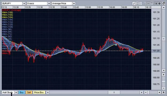Click the WMA (120) legend entry

click(x=7, y=25)
